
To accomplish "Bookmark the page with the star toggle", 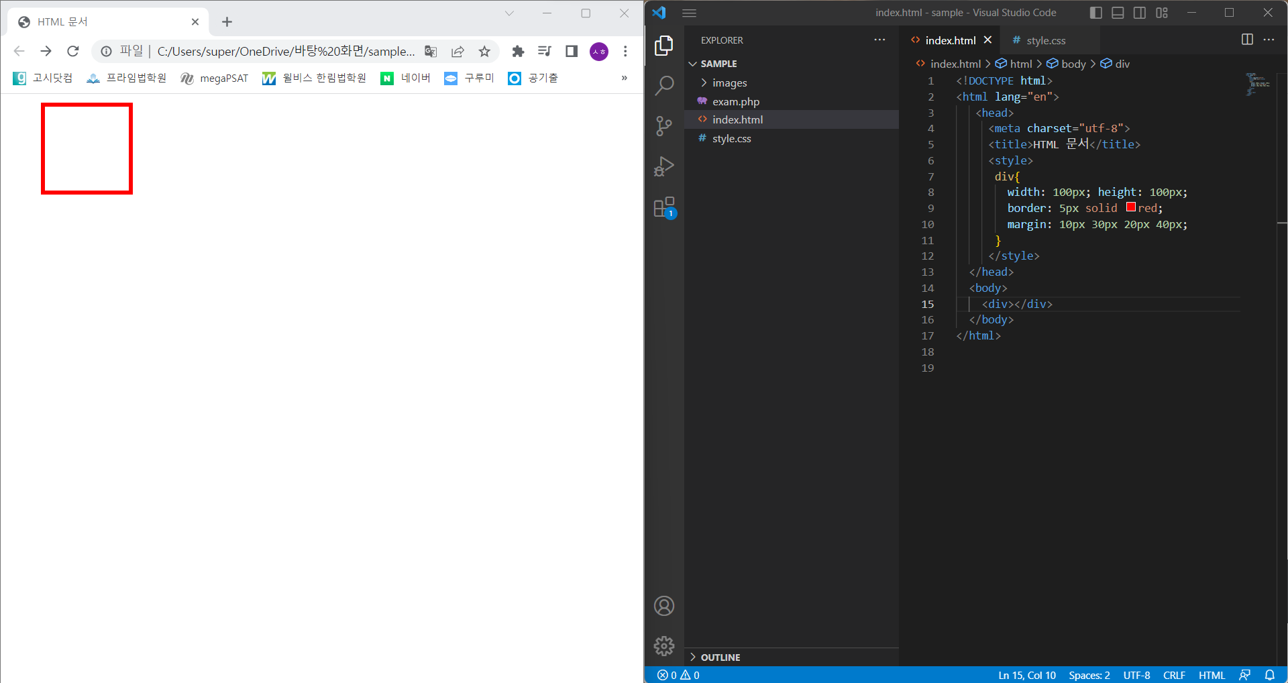I will pyautogui.click(x=484, y=51).
